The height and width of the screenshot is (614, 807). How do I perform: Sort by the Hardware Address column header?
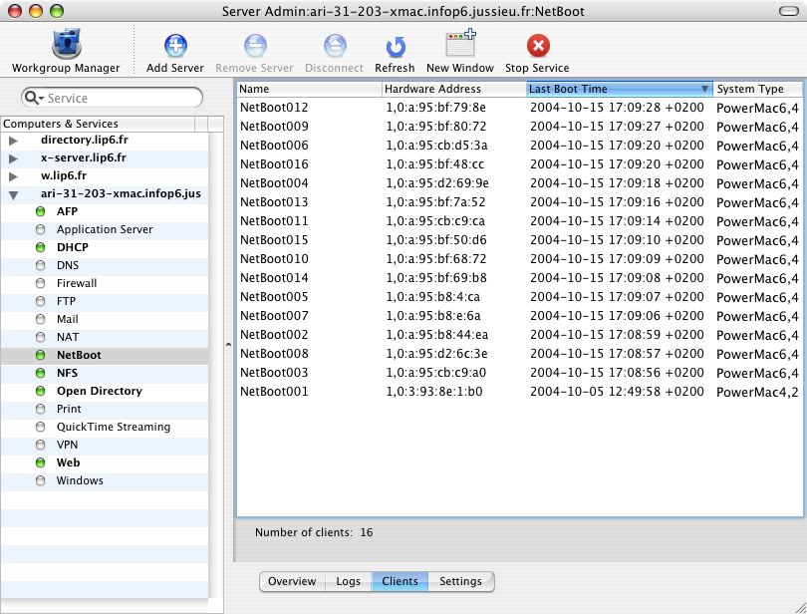453,89
